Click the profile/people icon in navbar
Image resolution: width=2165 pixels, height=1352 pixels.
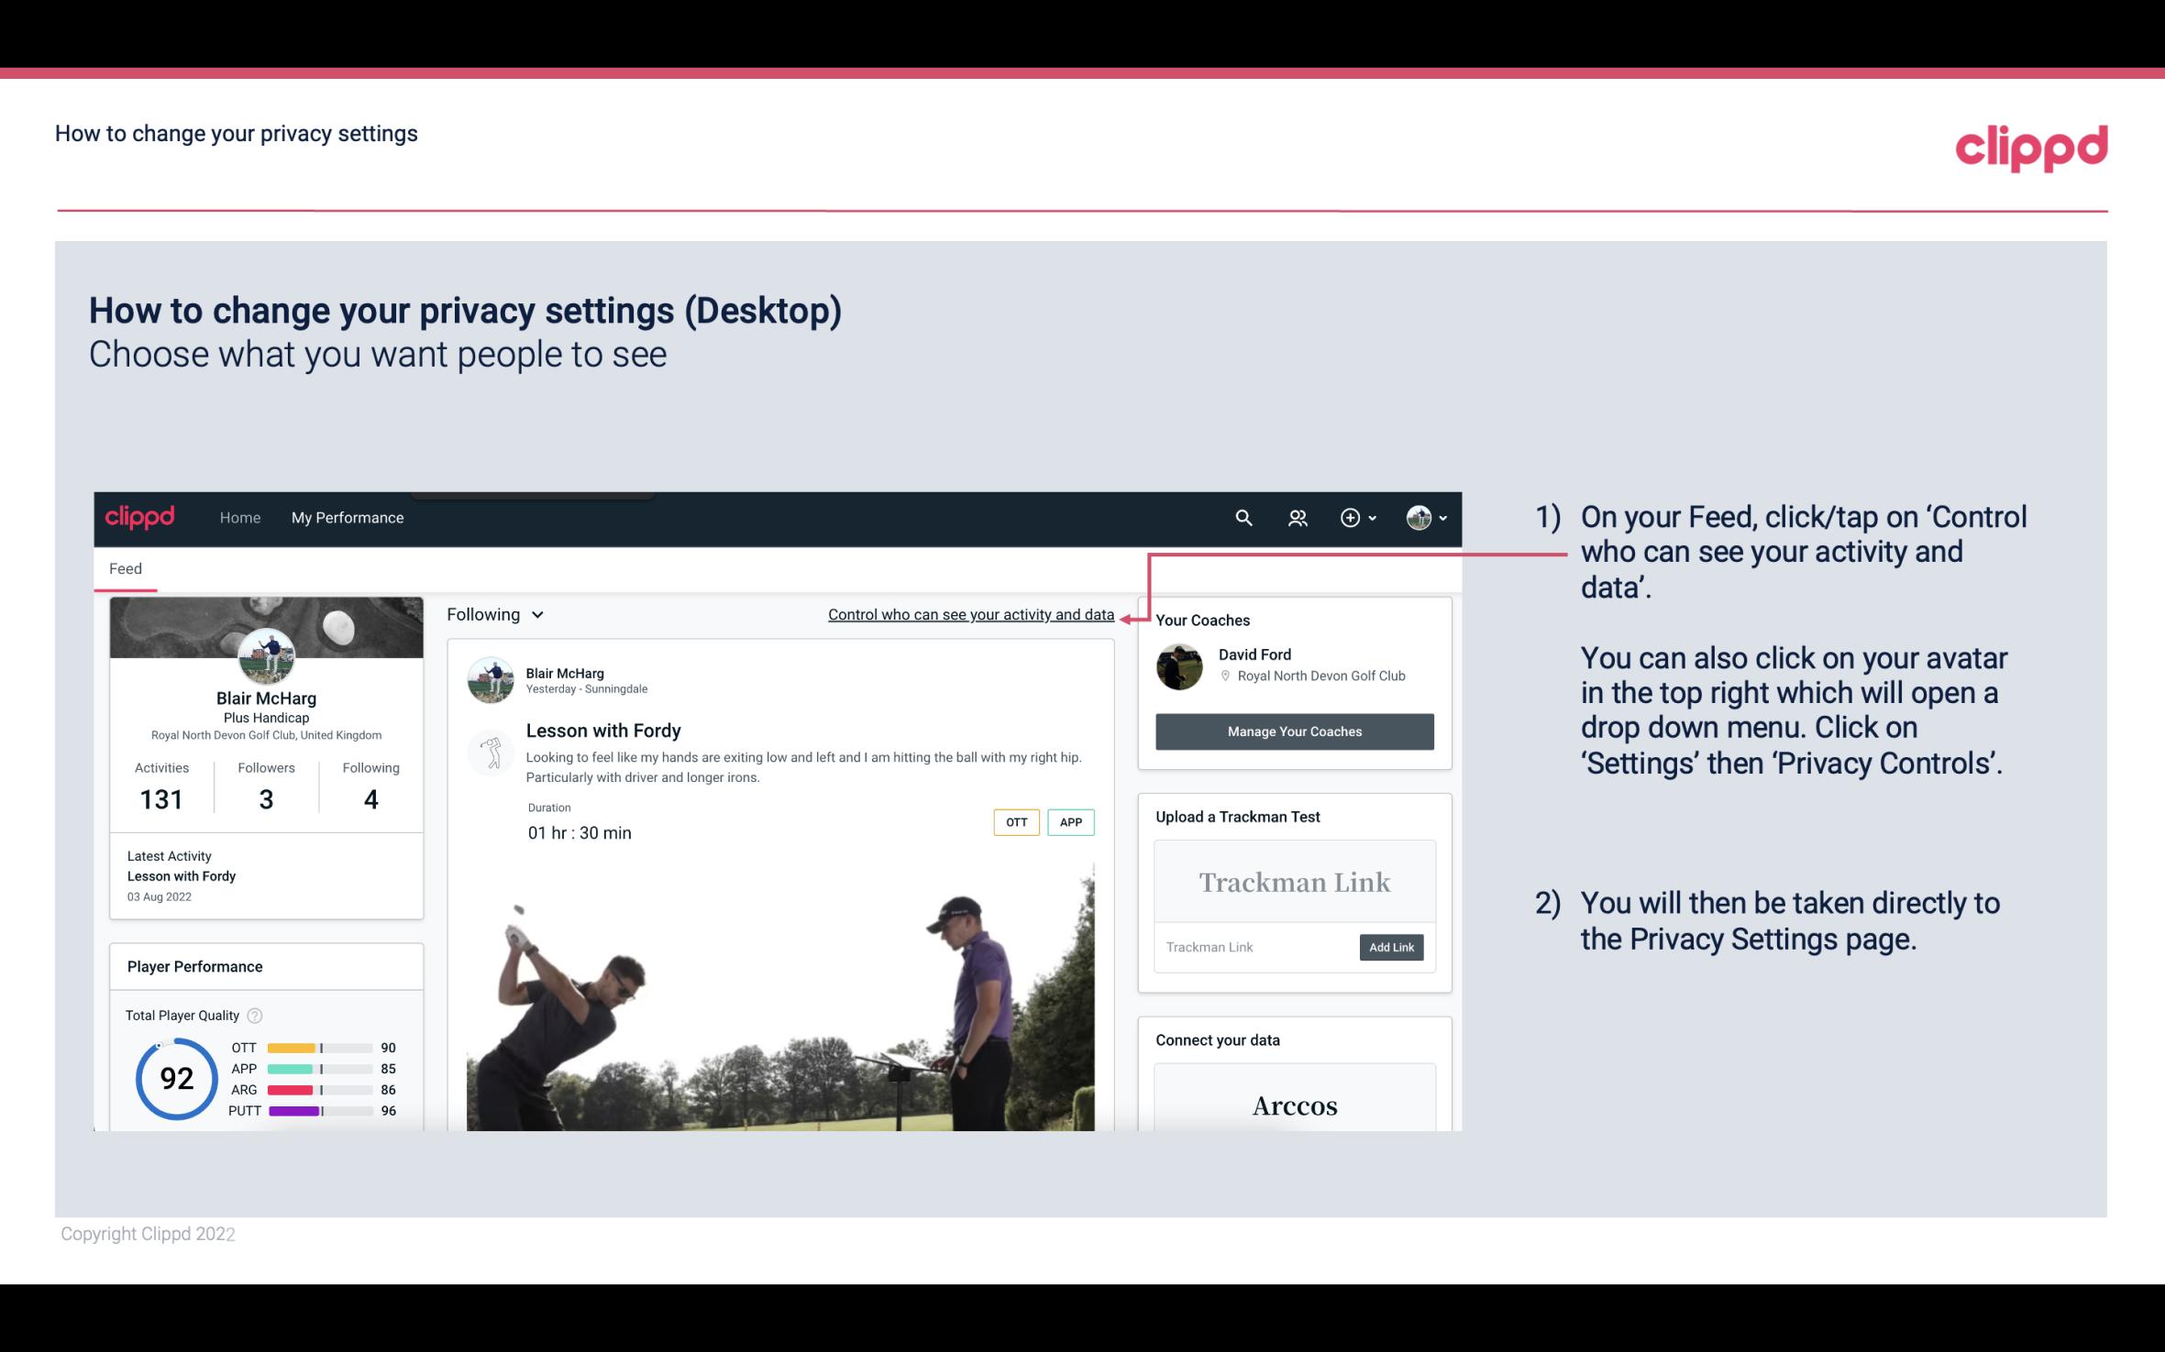(1298, 517)
